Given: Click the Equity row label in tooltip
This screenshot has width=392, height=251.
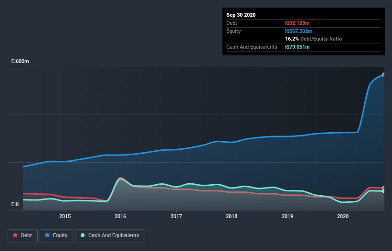Looking at the screenshot, I should [233, 31].
